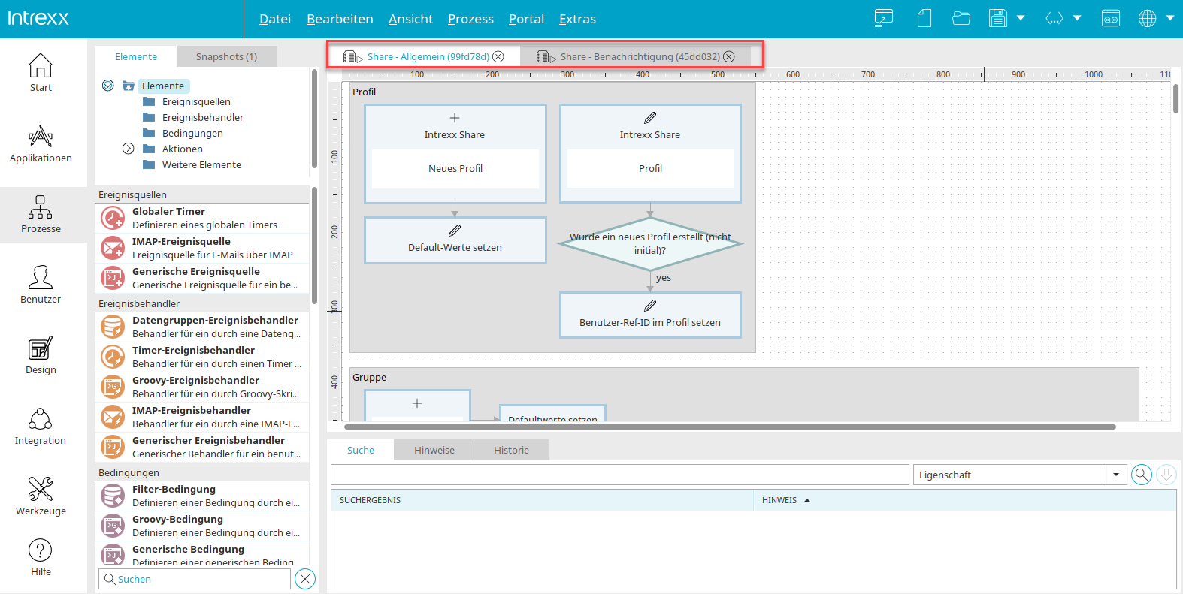Screen dimensions: 1183x594
Task: Open the Prozesse module
Action: [41, 214]
